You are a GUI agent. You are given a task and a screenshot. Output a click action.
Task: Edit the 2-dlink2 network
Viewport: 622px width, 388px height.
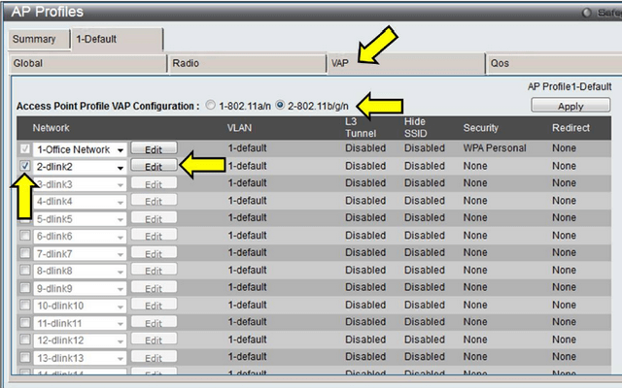click(x=154, y=167)
